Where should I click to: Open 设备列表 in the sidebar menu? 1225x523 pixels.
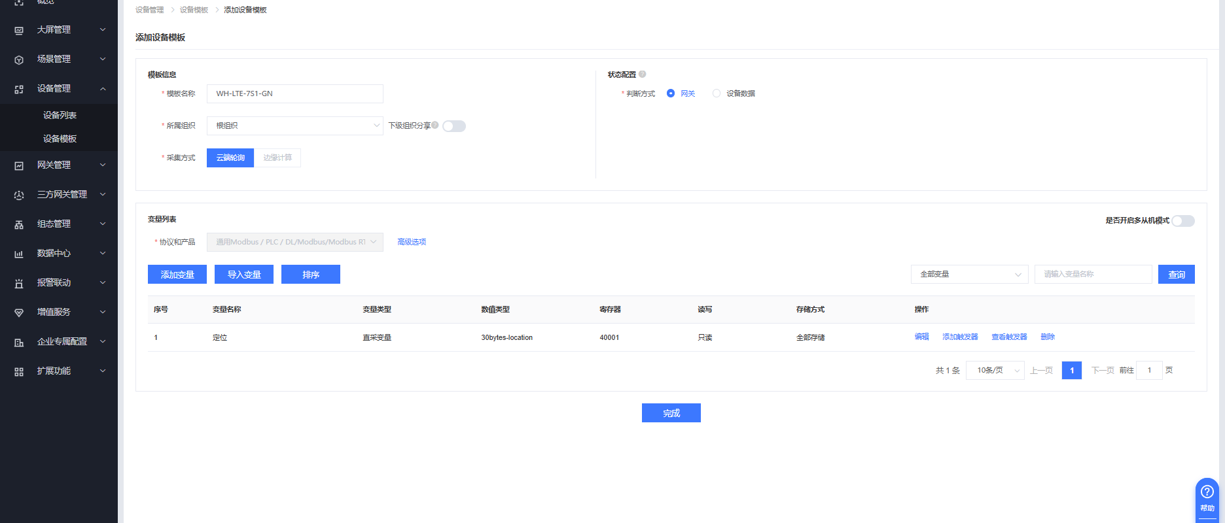tap(60, 115)
